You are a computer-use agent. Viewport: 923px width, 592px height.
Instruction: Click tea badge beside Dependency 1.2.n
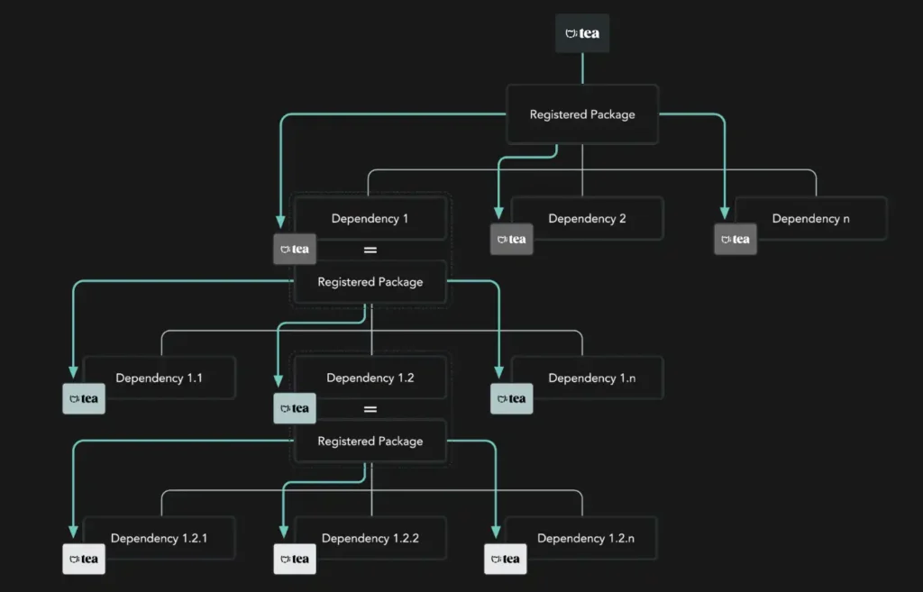click(506, 559)
